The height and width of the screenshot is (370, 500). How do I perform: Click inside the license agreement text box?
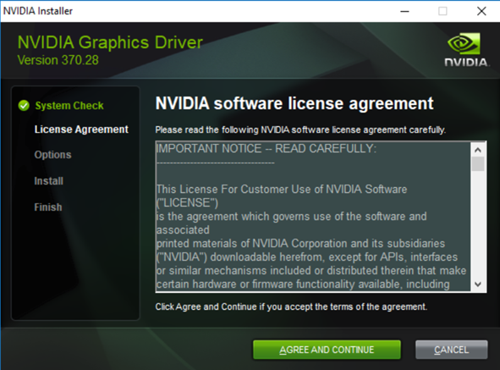pos(313,217)
